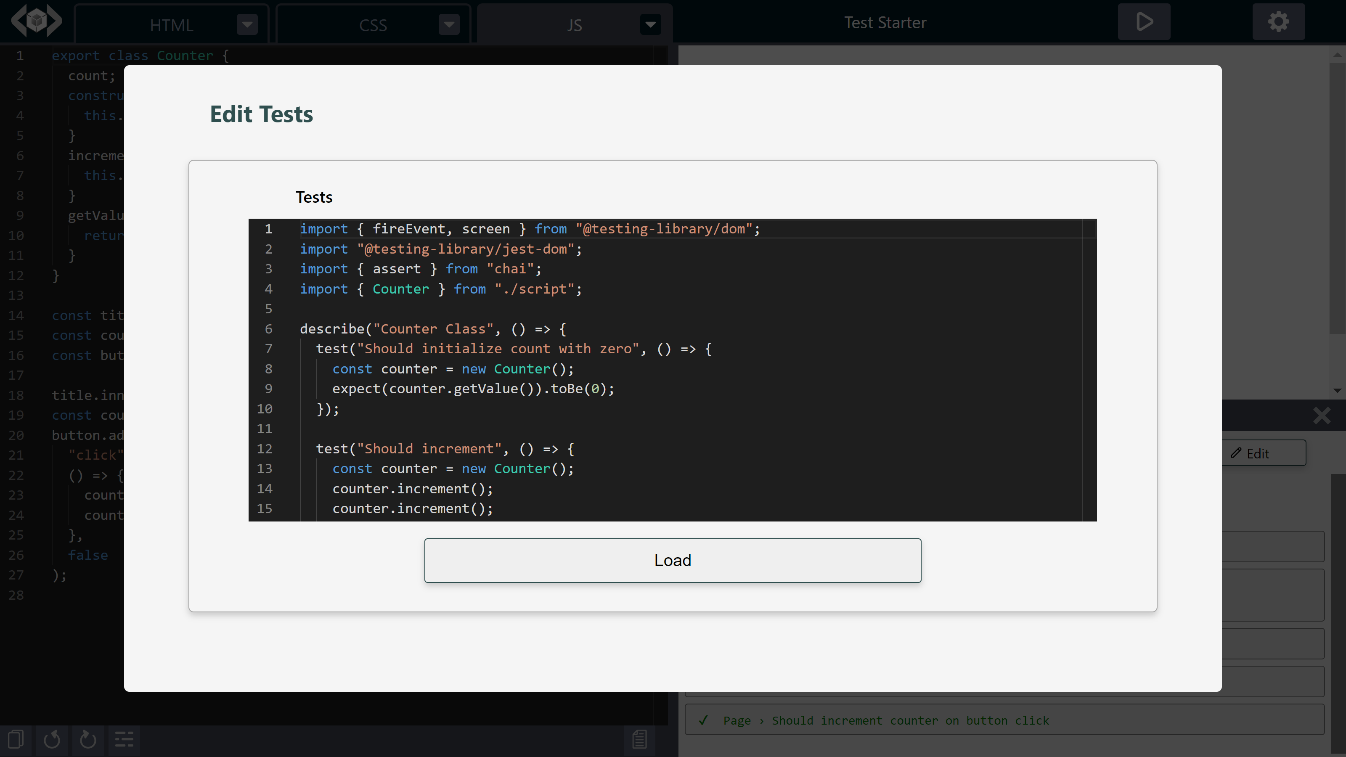Click the document icon near bottom-right of editor
This screenshot has width=1346, height=757.
coord(639,739)
